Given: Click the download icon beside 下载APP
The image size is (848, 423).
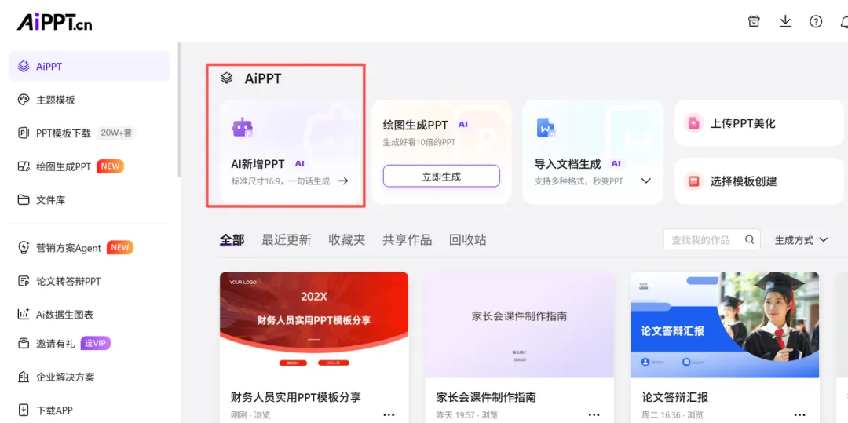Looking at the screenshot, I should (x=24, y=410).
